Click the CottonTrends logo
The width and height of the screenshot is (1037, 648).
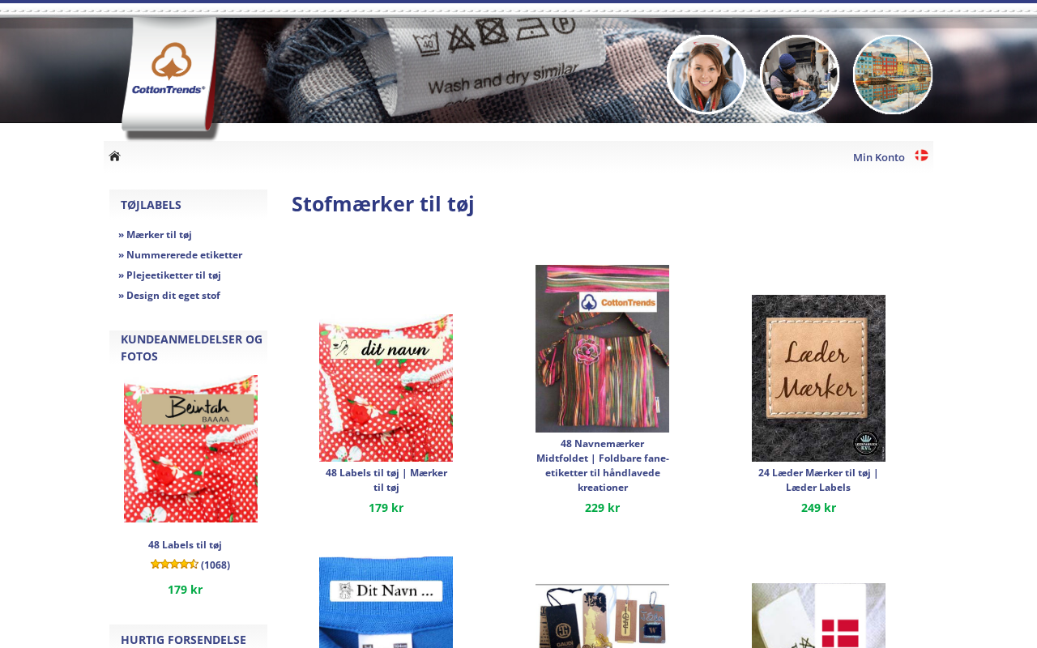tap(169, 70)
